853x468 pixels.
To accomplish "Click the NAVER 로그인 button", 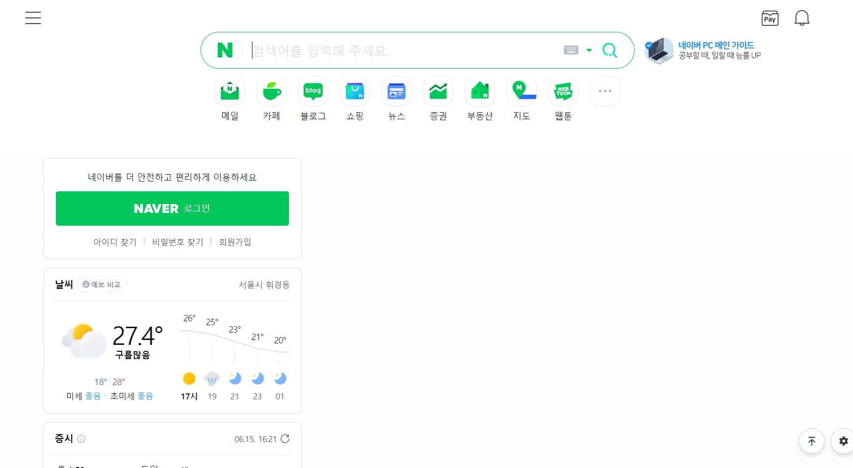I will point(172,208).
